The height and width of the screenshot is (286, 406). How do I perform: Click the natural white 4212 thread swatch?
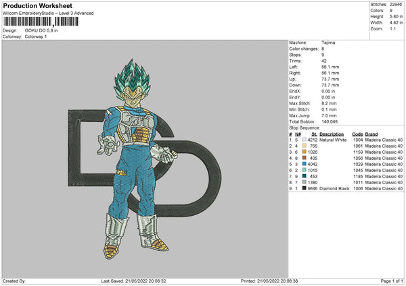(304, 140)
